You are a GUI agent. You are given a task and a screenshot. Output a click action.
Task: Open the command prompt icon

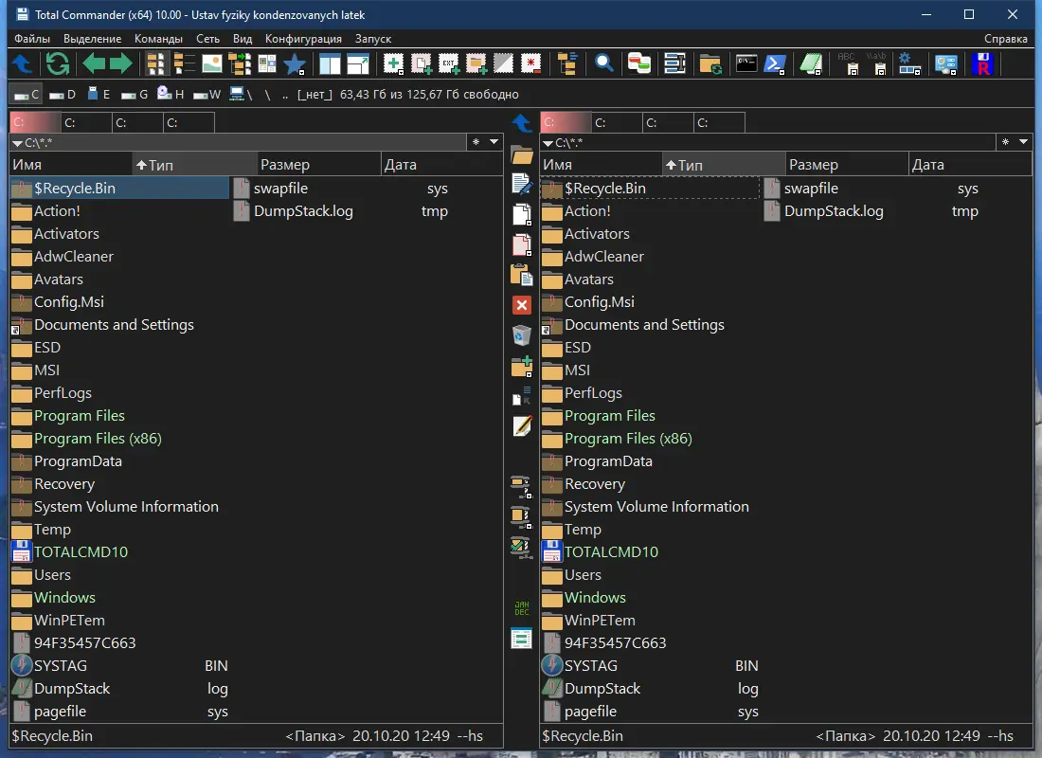tap(746, 63)
